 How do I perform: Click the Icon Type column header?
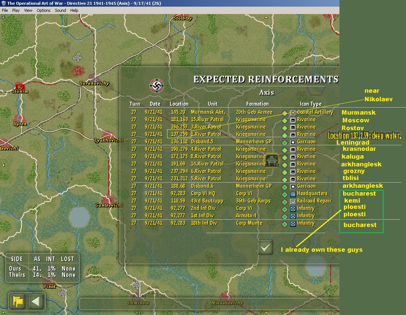click(311, 104)
